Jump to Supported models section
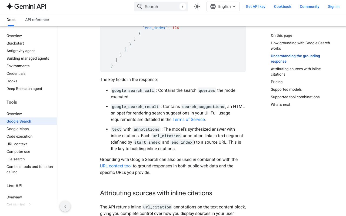This screenshot has height=216, width=346. click(286, 89)
